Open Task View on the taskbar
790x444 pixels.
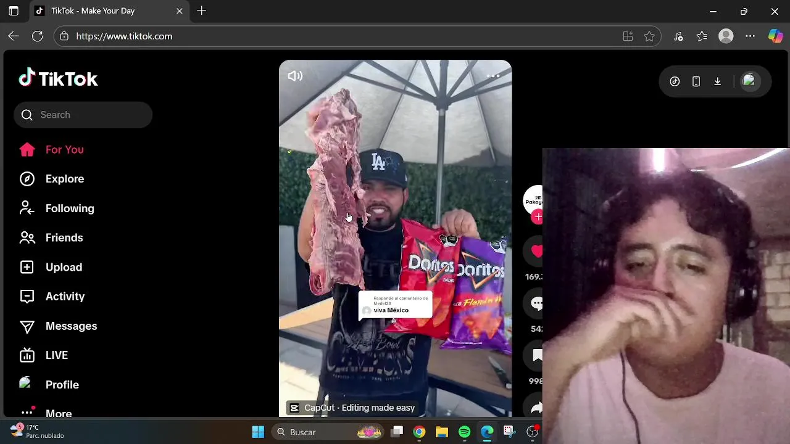pos(397,432)
